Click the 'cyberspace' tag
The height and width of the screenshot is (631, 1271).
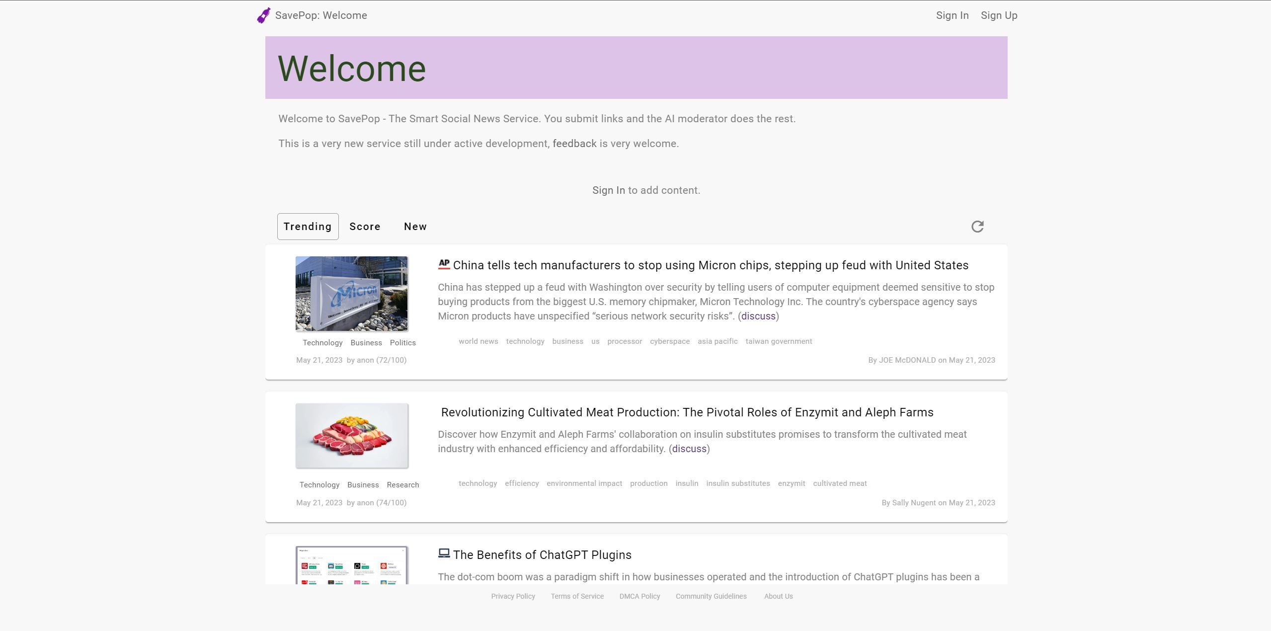click(x=669, y=341)
